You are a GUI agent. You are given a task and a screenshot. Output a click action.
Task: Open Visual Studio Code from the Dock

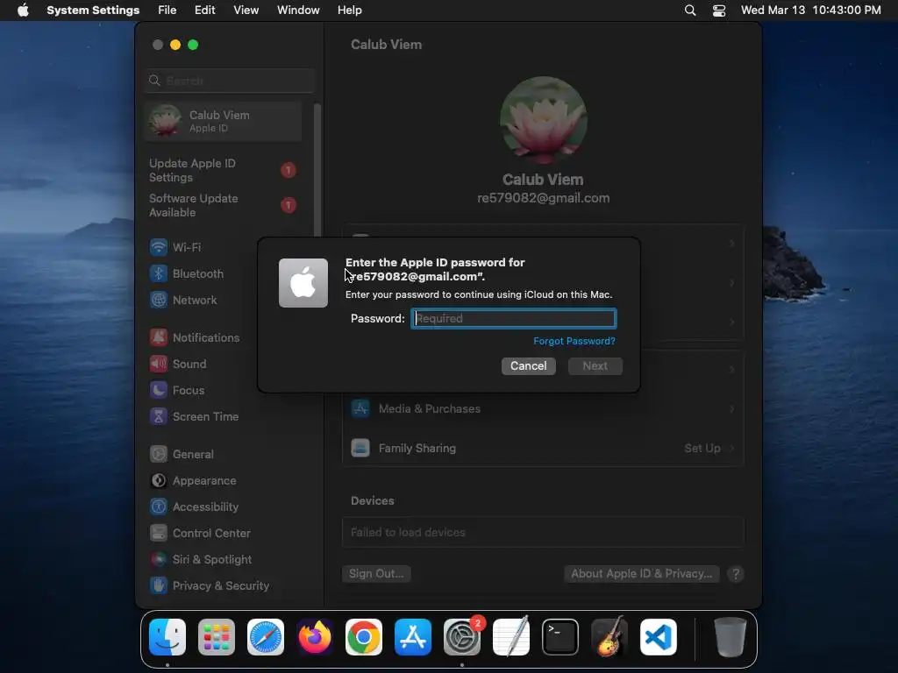click(659, 637)
